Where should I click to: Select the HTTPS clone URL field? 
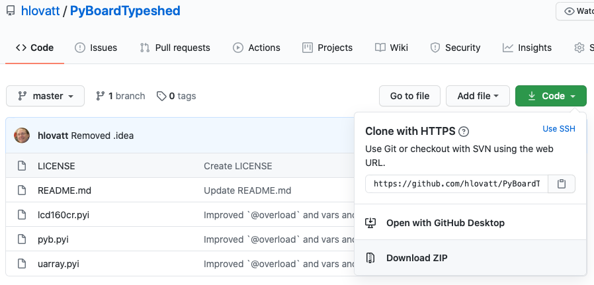click(456, 184)
